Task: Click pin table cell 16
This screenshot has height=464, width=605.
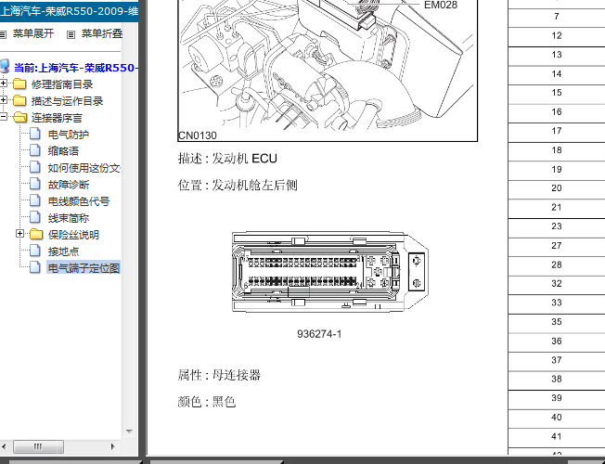Action: pos(557,112)
